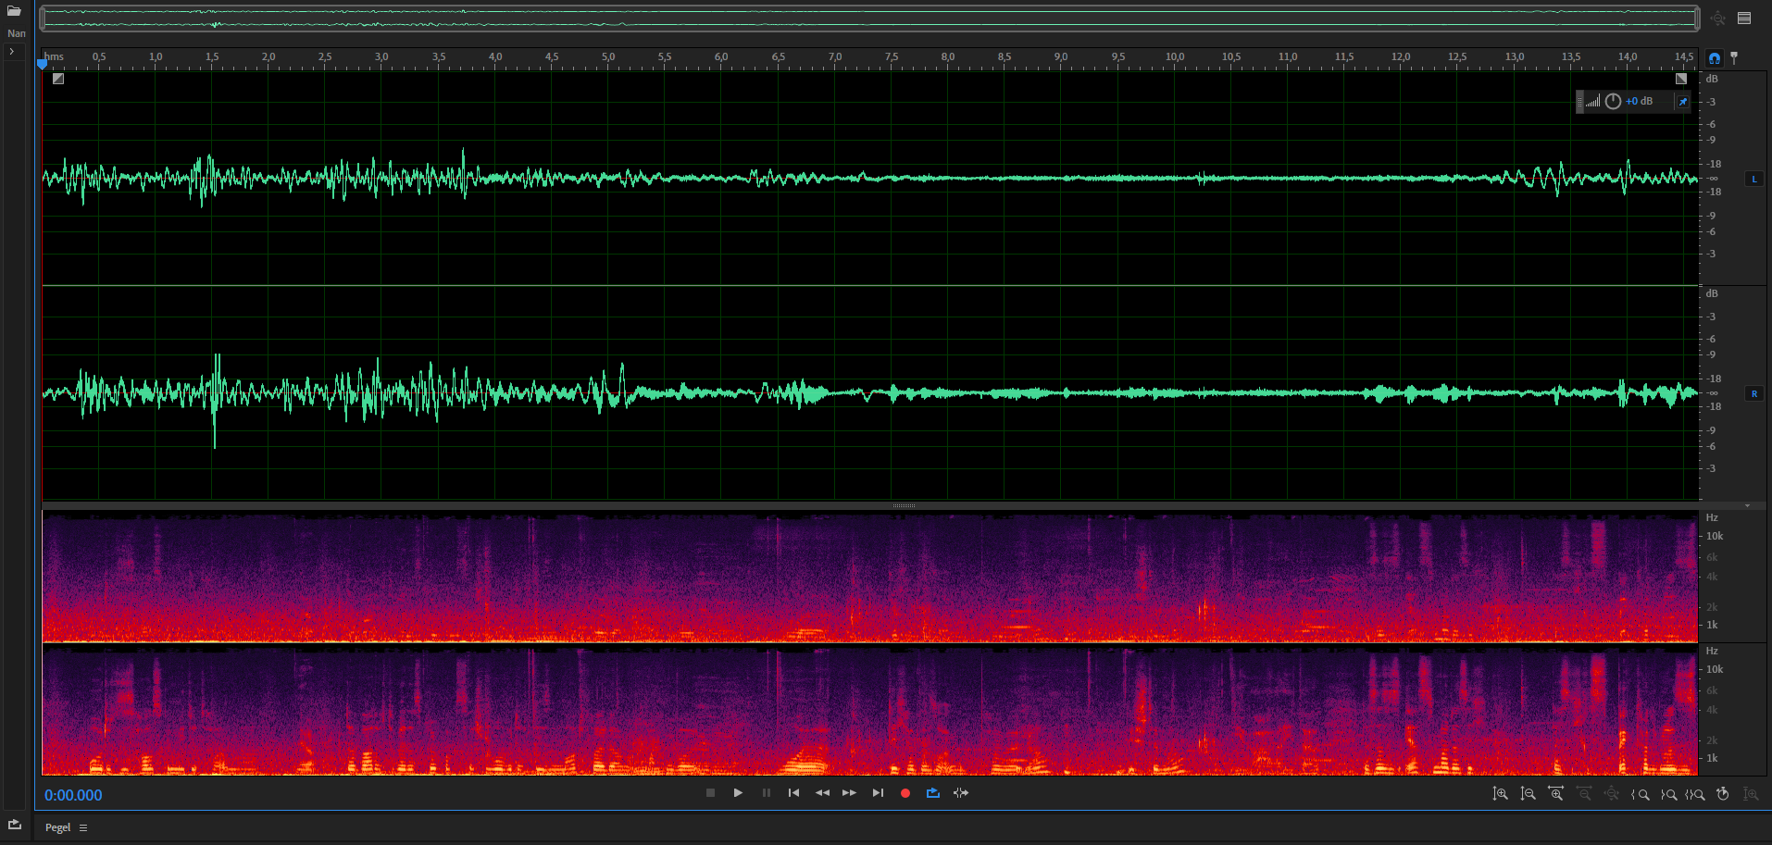Toggle skip selection button
This screenshot has height=845, width=1772.
[961, 793]
